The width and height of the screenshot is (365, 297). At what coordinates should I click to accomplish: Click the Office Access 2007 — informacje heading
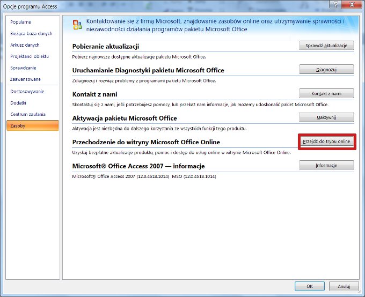tap(138, 166)
